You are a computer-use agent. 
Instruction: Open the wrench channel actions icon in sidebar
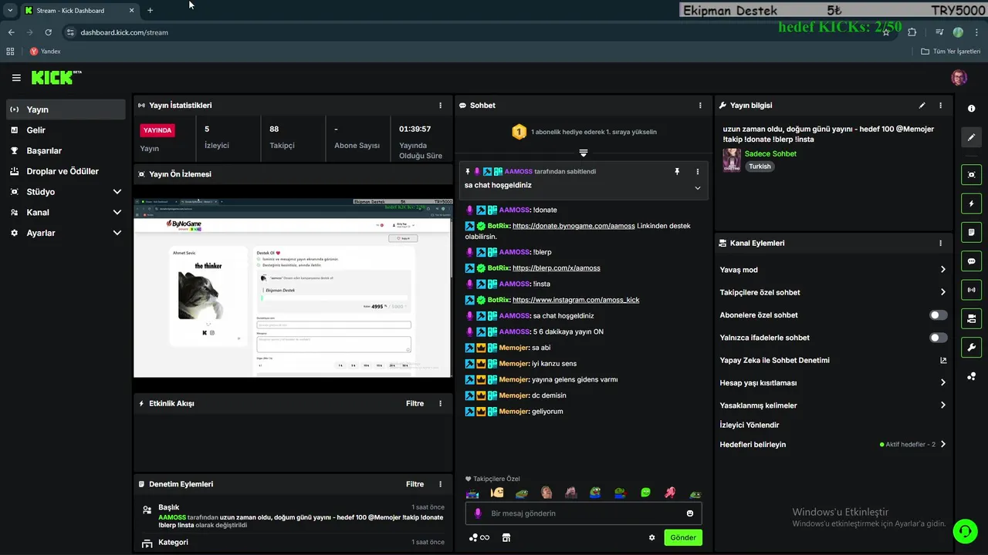coord(971,347)
